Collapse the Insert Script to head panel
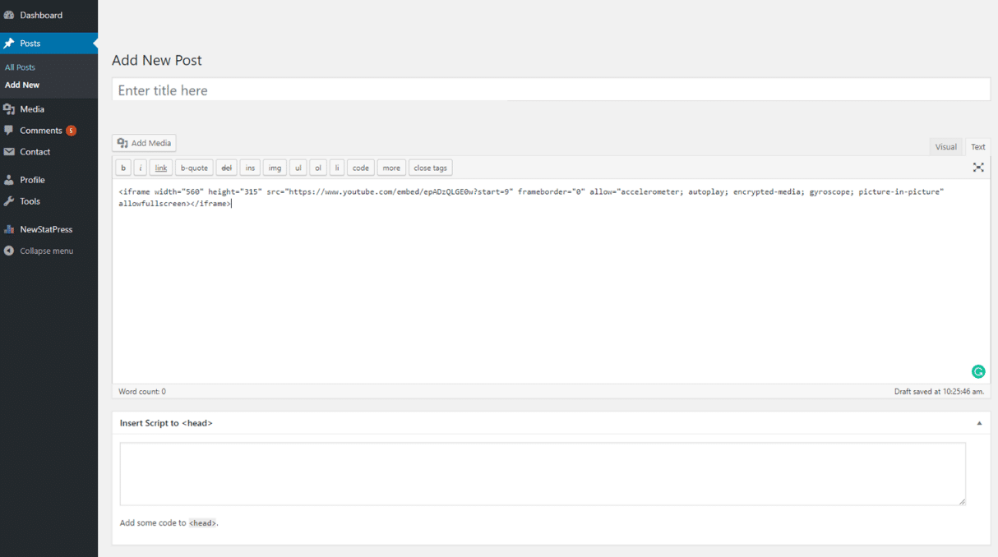 pyautogui.click(x=979, y=423)
